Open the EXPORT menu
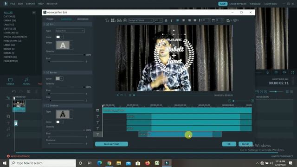This screenshot has width=297, height=167. click(x=31, y=4)
